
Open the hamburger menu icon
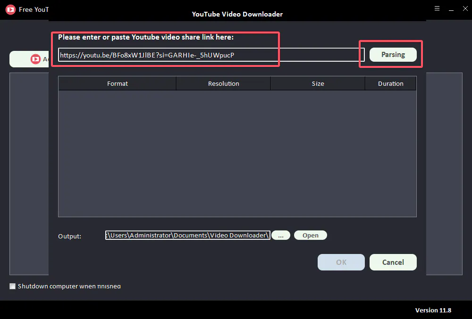point(437,8)
